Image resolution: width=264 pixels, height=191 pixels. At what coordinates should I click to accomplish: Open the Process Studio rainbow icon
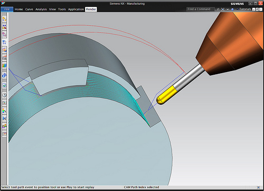(4, 110)
